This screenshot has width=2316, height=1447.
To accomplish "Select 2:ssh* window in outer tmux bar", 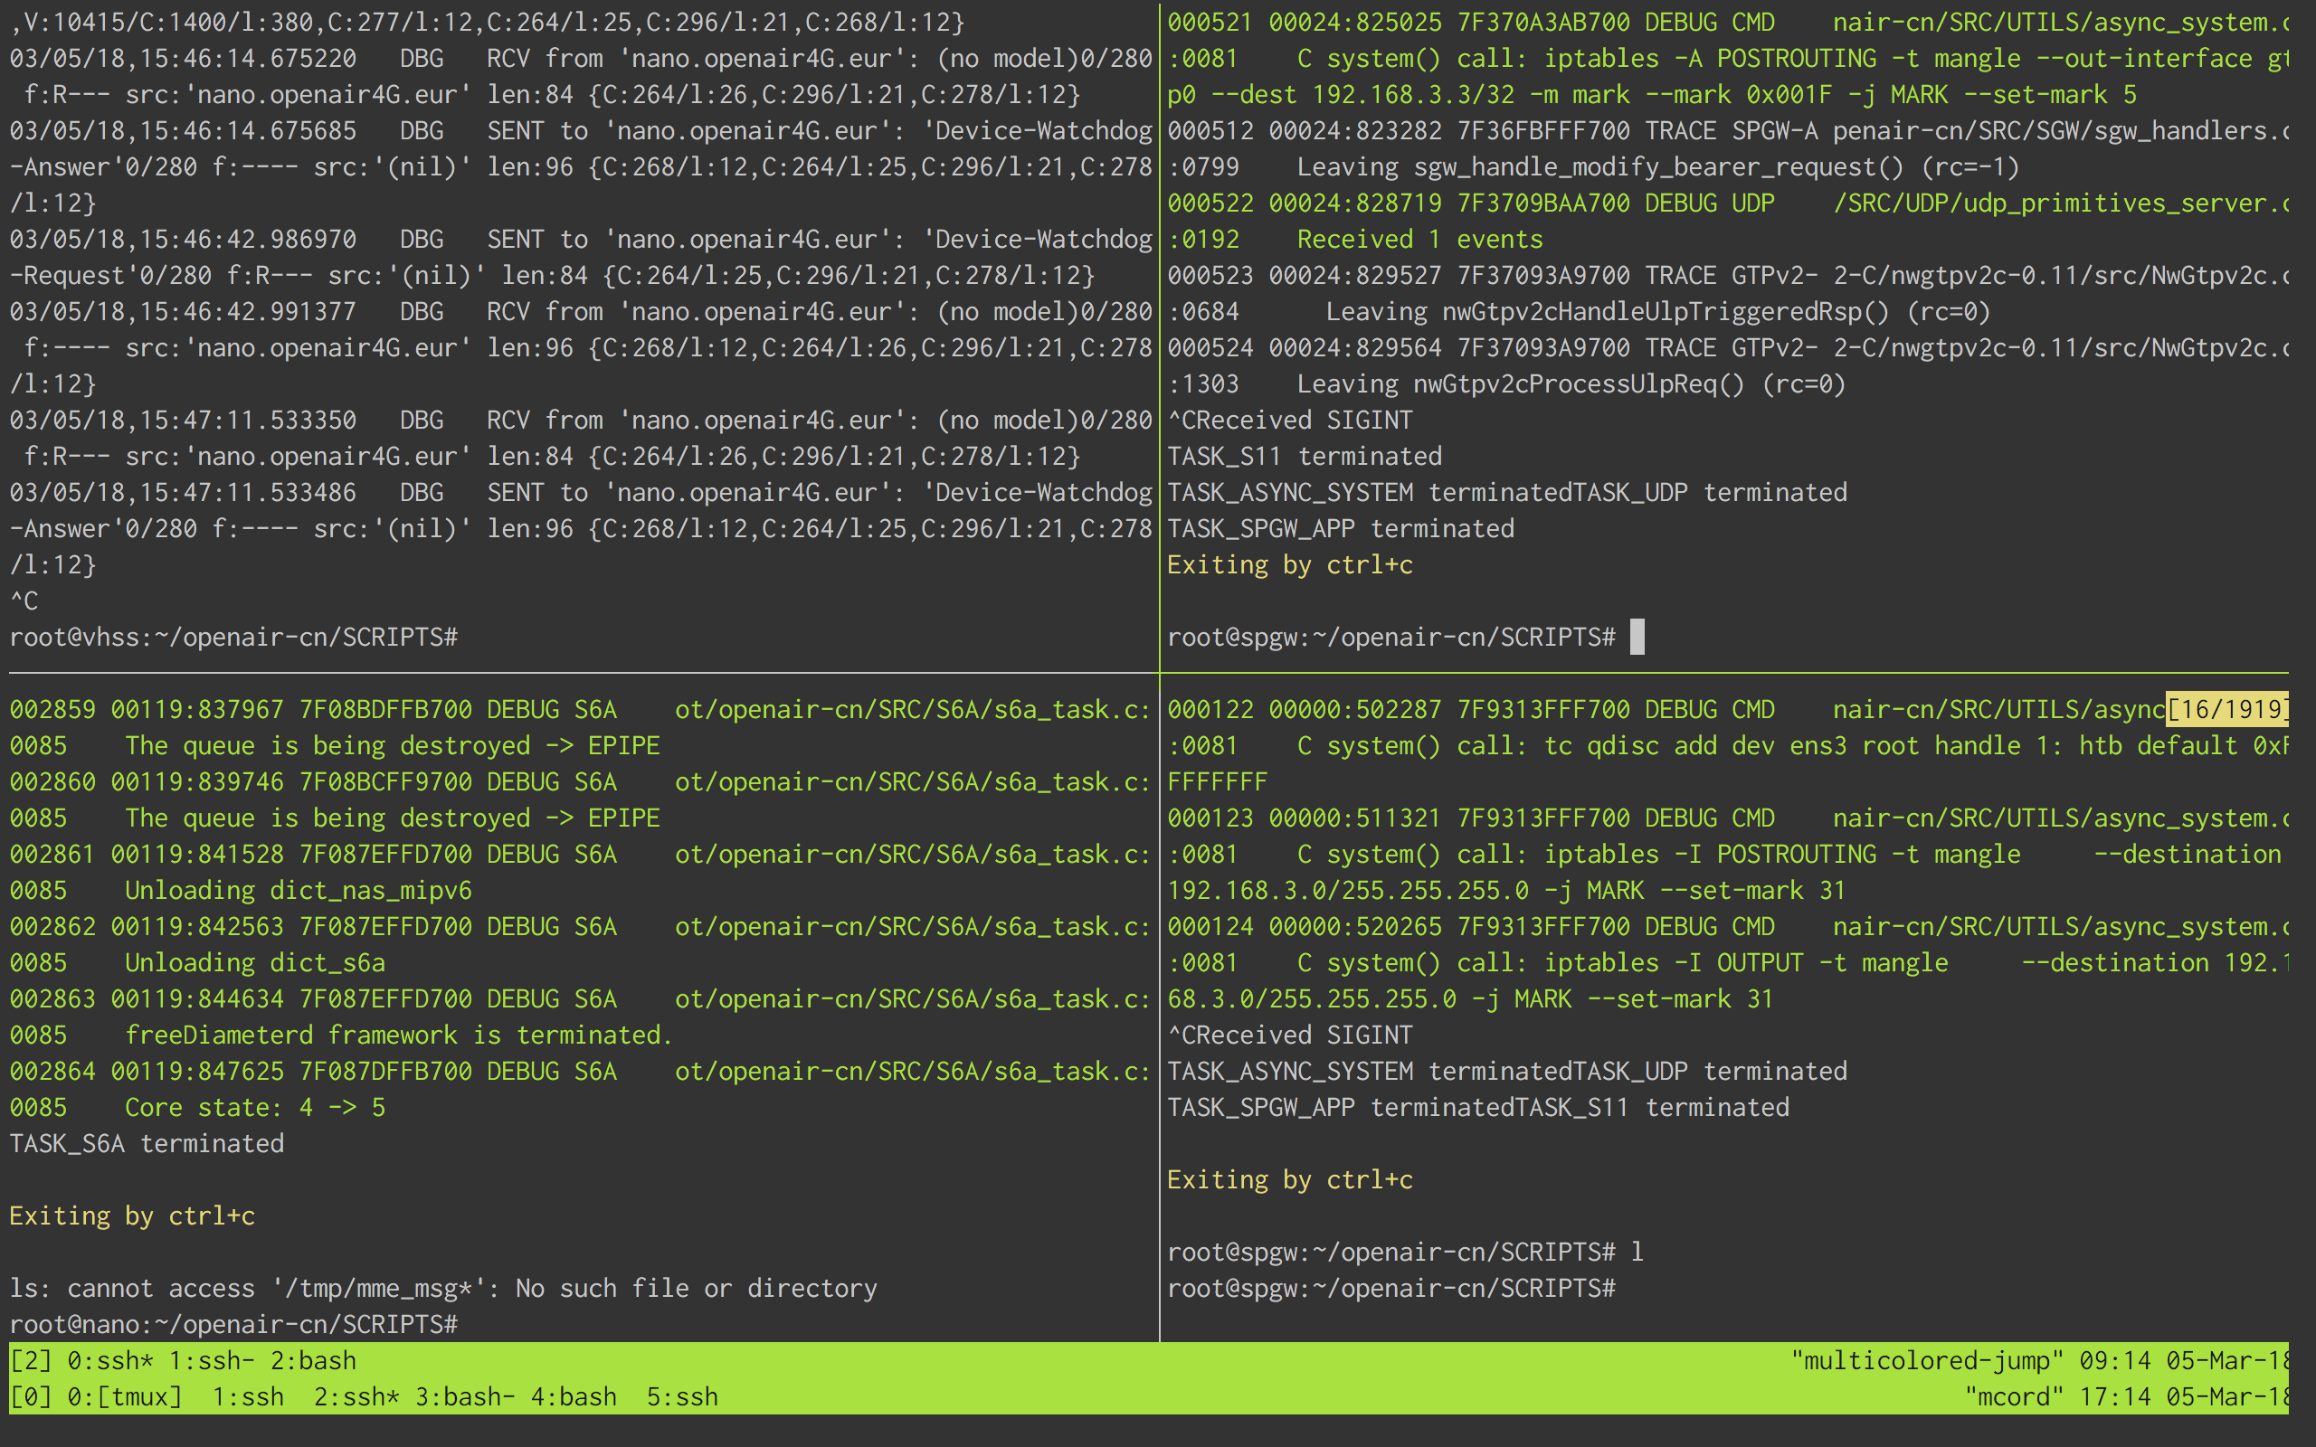I will coord(356,1396).
